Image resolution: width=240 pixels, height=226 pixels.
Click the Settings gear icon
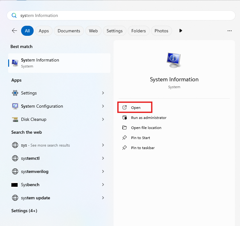15,93
